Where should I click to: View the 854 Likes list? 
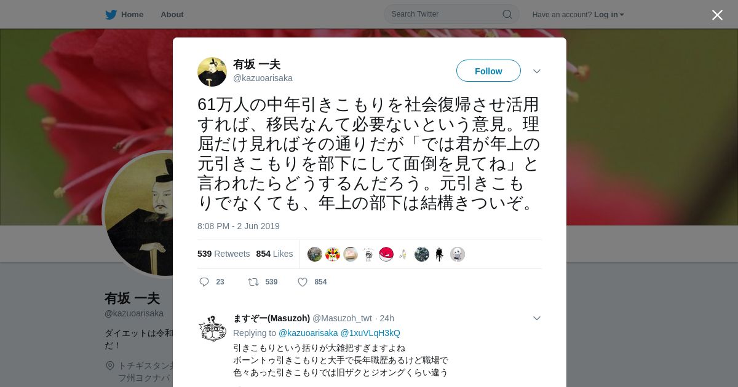coord(274,254)
